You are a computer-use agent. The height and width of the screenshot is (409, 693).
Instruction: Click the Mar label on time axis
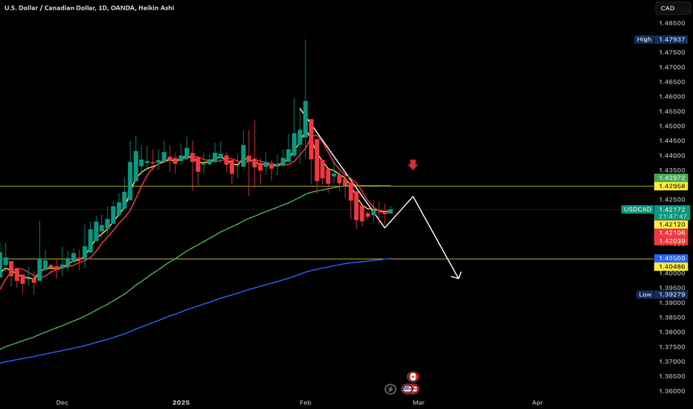tap(419, 402)
